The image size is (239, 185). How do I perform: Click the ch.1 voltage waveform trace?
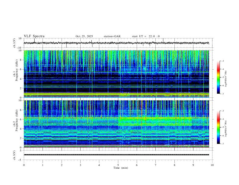click(116, 43)
